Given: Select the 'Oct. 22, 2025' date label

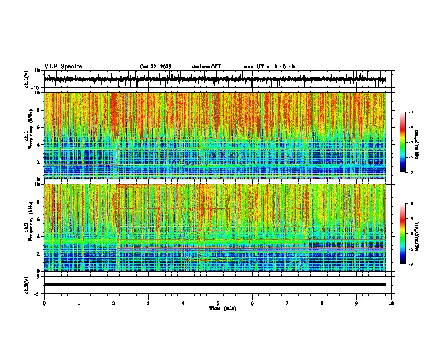Looking at the screenshot, I should (155, 67).
